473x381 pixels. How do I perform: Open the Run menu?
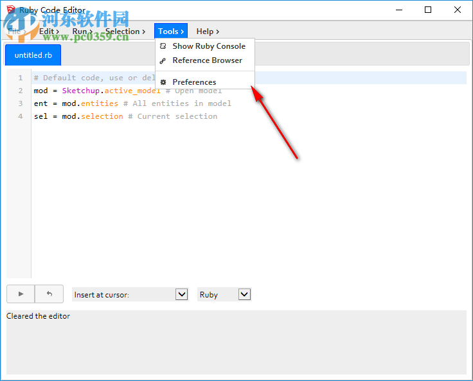coord(82,31)
